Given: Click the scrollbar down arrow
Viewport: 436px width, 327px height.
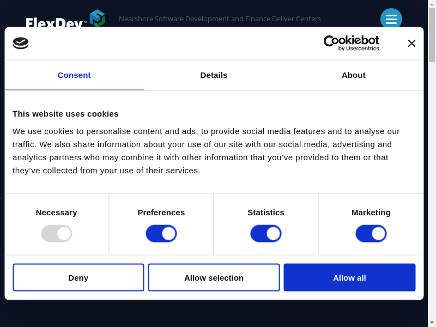Looking at the screenshot, I should (x=432, y=323).
